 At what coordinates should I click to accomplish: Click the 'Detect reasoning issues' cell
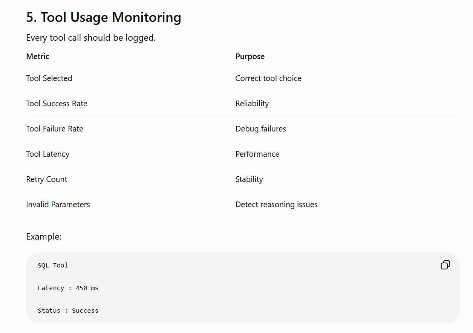click(x=277, y=205)
